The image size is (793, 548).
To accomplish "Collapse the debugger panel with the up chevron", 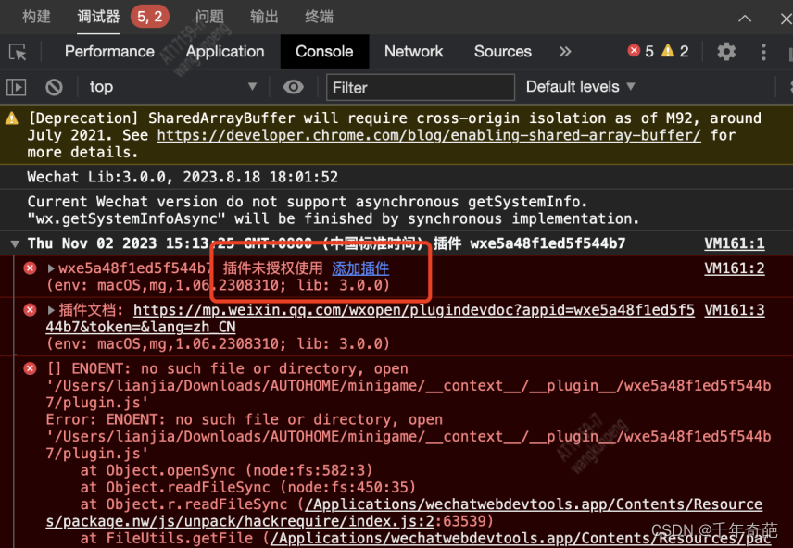I will (x=745, y=19).
